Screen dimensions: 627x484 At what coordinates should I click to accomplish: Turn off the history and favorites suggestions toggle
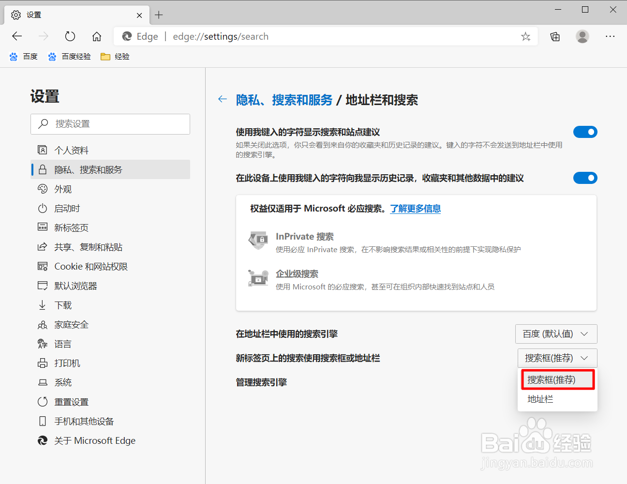585,178
